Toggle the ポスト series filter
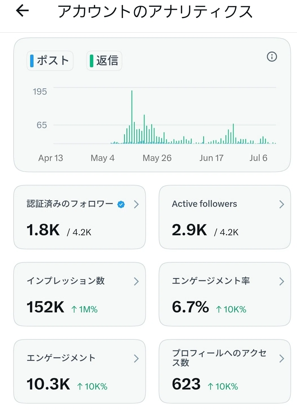Viewport: 297px width, 412px height. 50,61
